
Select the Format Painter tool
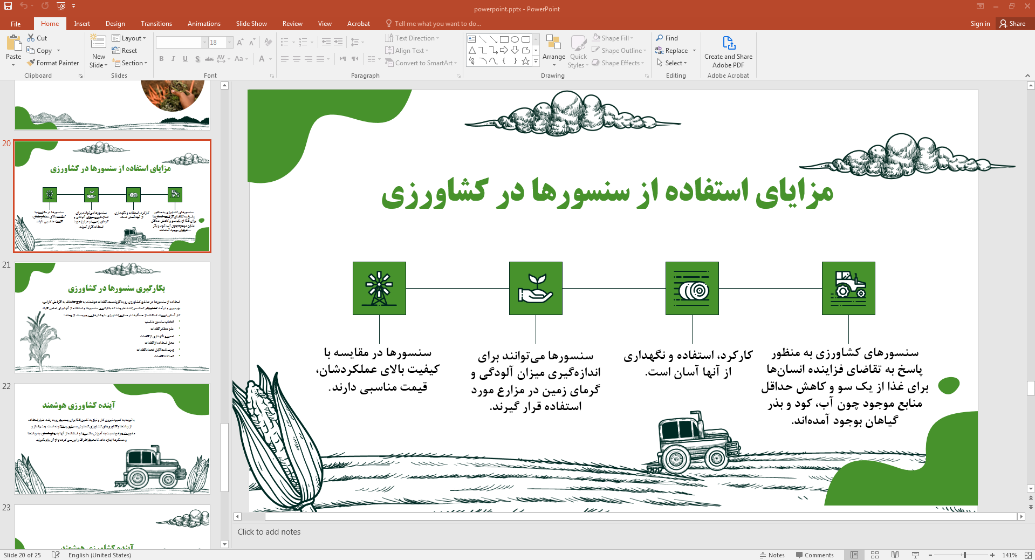53,63
